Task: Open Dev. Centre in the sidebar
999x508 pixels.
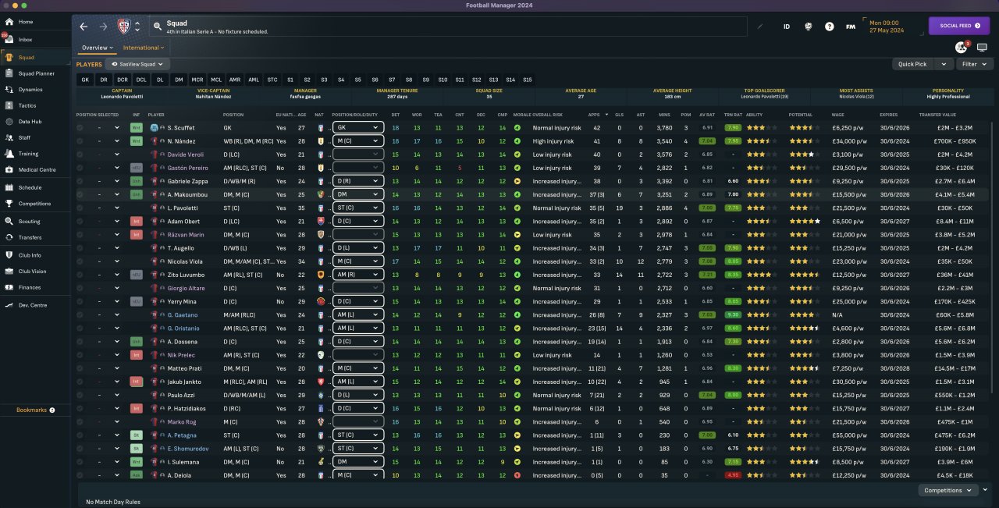Action: (x=36, y=305)
